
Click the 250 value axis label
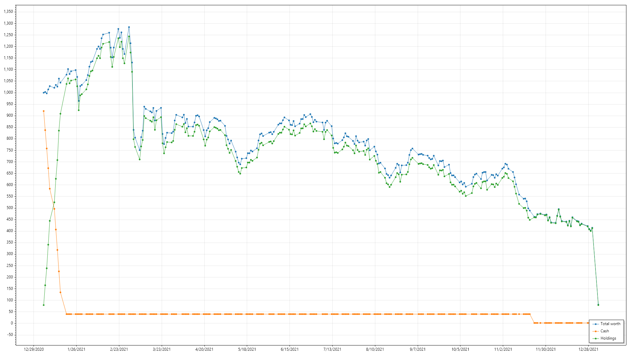(10, 266)
